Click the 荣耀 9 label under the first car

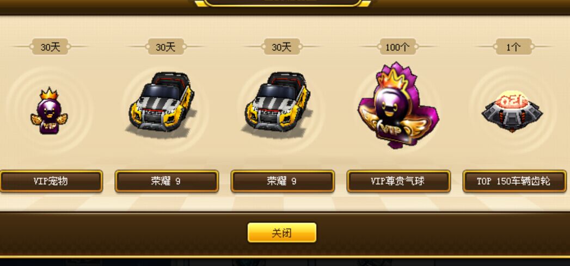pyautogui.click(x=167, y=181)
